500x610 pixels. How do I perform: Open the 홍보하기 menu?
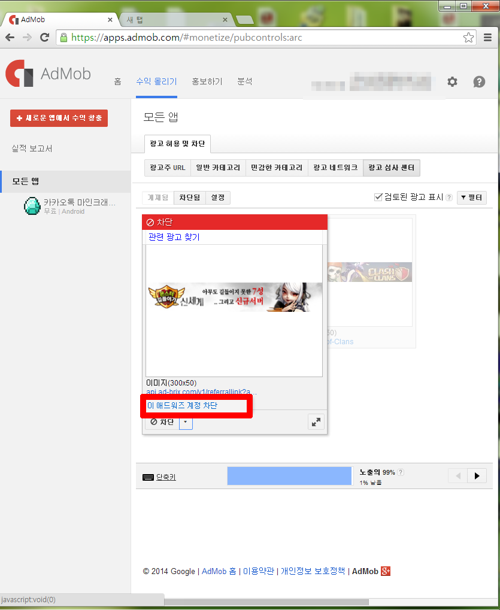207,81
